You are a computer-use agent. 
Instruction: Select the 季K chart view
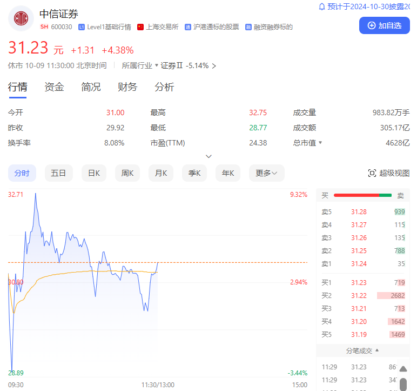[x=194, y=173]
